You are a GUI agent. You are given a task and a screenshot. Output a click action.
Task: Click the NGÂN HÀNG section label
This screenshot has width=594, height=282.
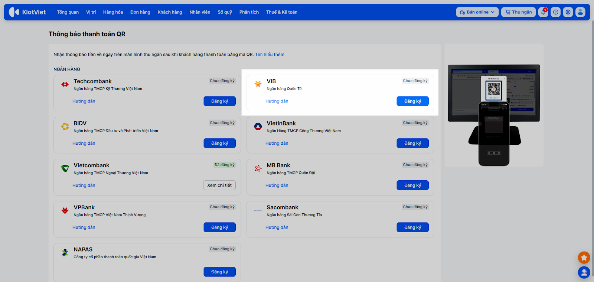click(67, 69)
